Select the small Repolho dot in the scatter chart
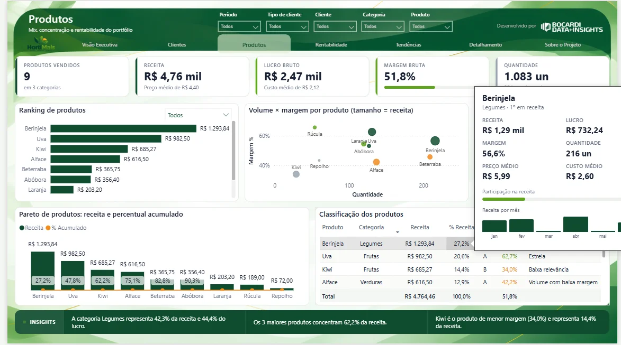 click(319, 161)
